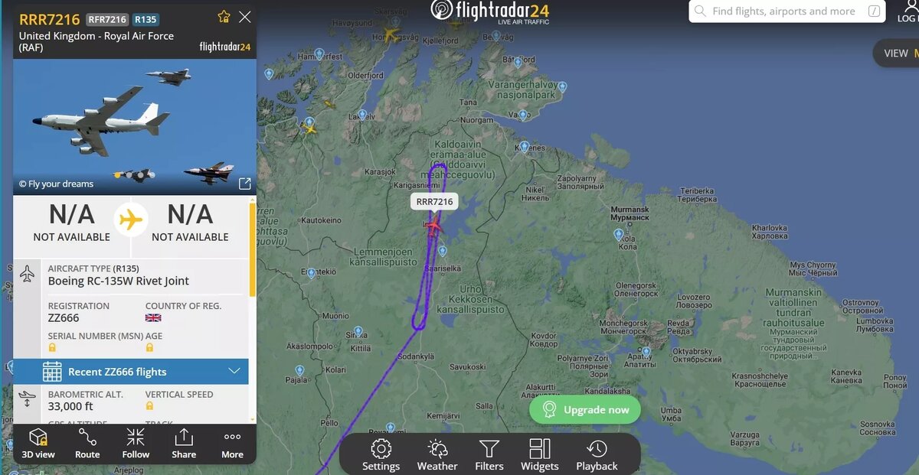Click the flight panel's yellow scrollbar
This screenshot has width=919, height=475.
253,249
